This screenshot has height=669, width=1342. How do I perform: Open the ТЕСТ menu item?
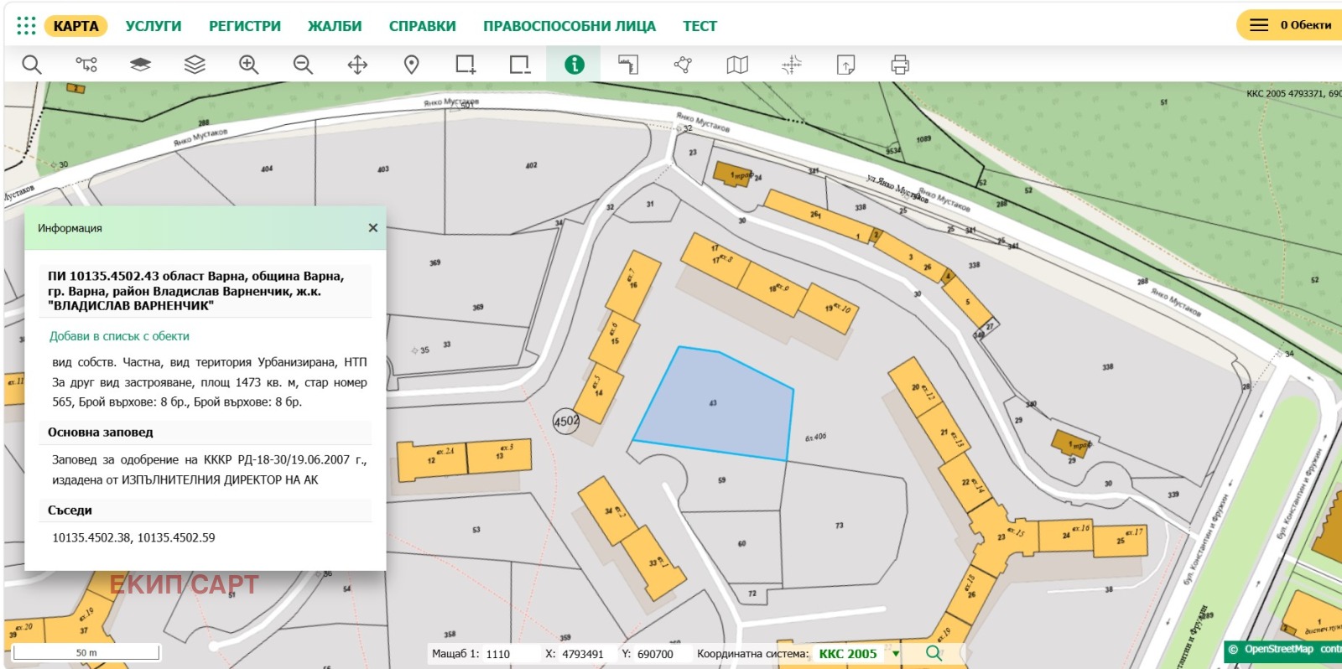(700, 26)
